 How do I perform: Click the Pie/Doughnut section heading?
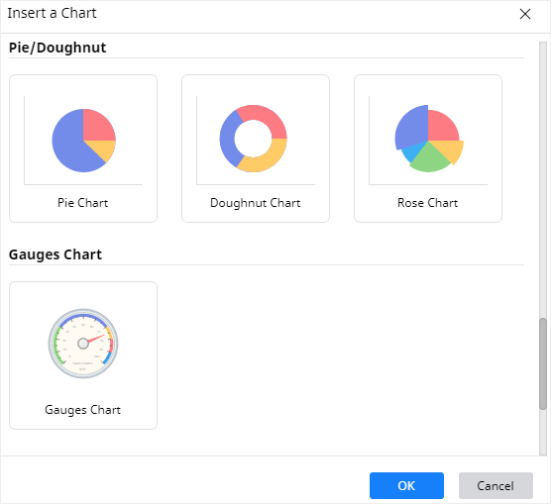point(57,48)
